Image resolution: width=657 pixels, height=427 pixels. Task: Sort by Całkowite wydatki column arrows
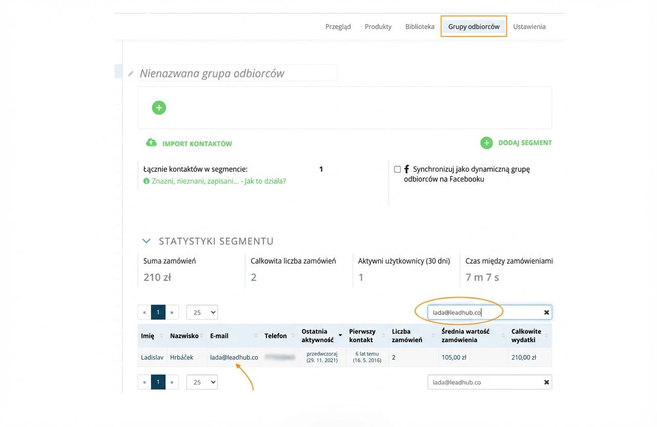point(546,336)
